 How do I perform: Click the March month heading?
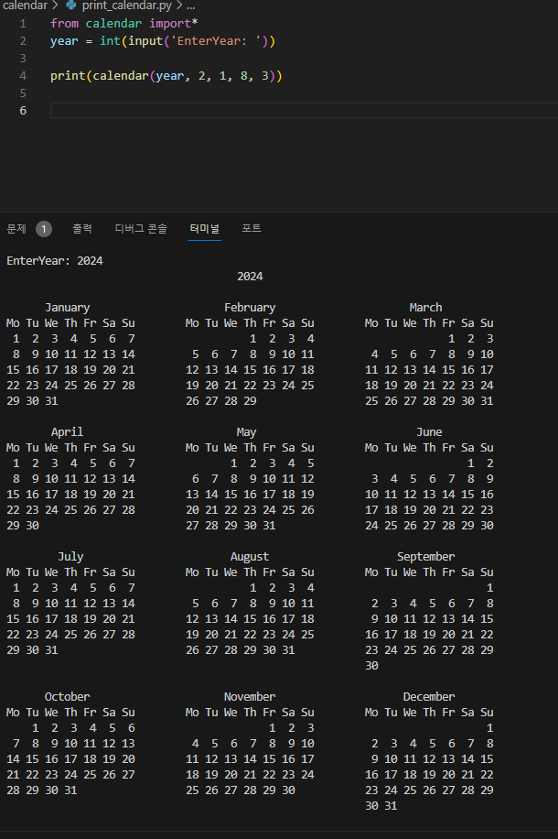(426, 308)
